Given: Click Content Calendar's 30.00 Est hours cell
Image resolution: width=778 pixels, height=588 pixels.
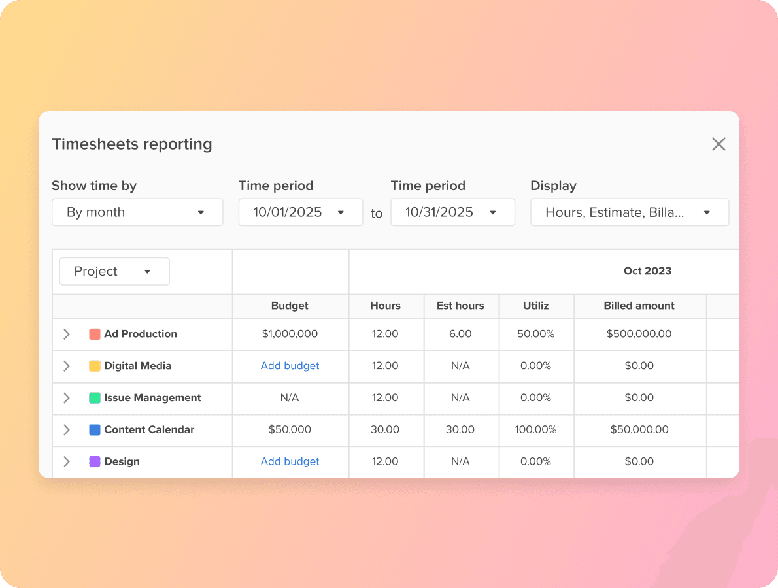Looking at the screenshot, I should [x=460, y=430].
